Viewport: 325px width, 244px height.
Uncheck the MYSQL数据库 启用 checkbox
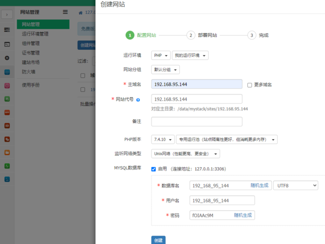(154, 169)
